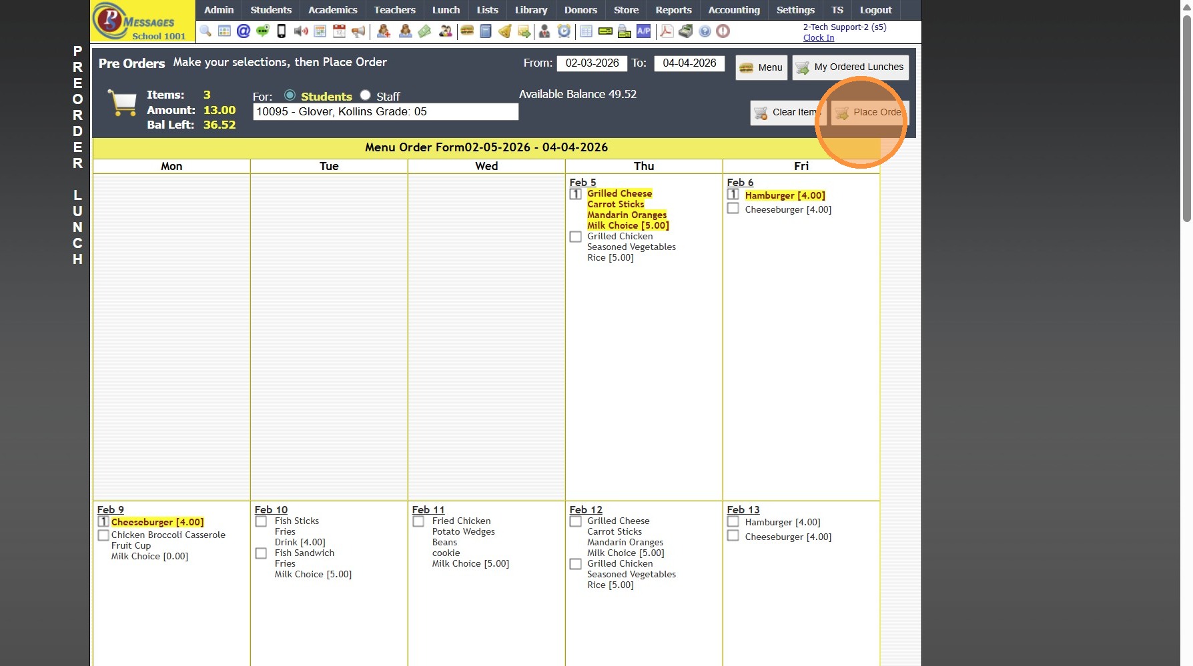Open the Settings menu
The height and width of the screenshot is (666, 1193).
pos(795,10)
